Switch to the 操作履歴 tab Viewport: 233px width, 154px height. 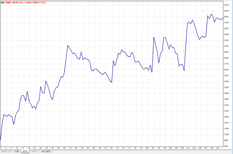(x=46, y=152)
